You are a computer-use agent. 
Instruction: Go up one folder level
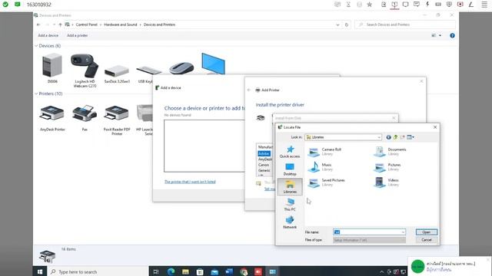(x=395, y=137)
